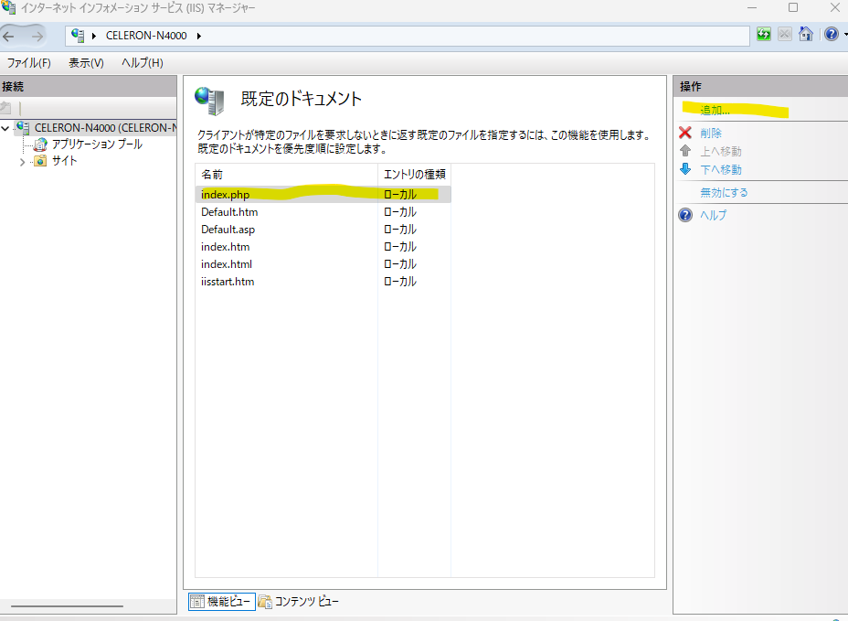Viewport: 848px width, 621px height.
Task: Click CELERON-N4000 in the address bar
Action: click(x=146, y=36)
